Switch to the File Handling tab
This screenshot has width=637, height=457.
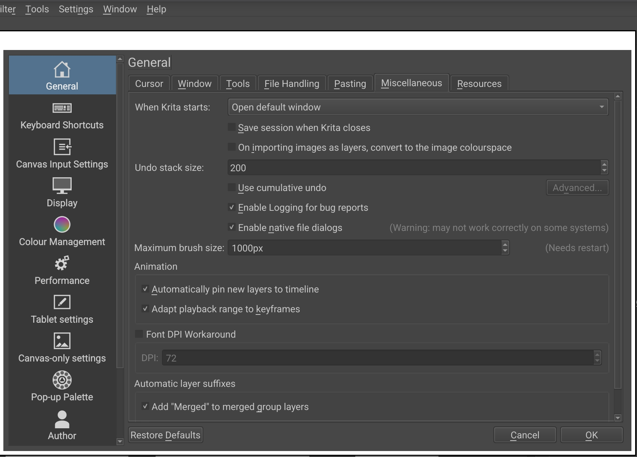point(291,84)
